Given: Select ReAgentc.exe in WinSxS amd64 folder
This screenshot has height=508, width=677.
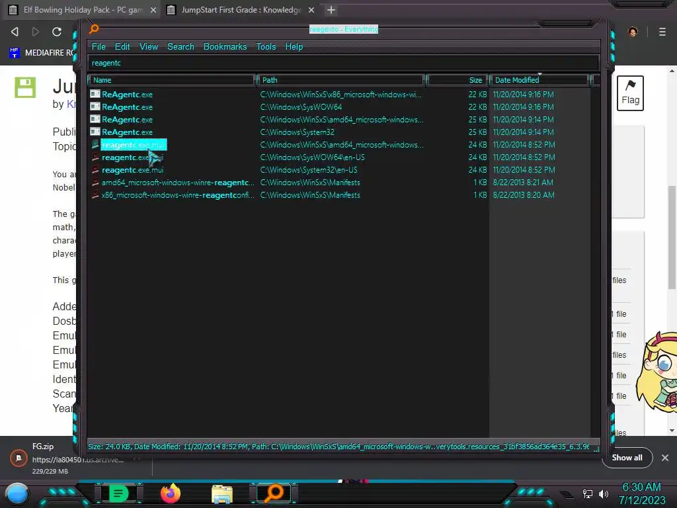Looking at the screenshot, I should coord(127,120).
